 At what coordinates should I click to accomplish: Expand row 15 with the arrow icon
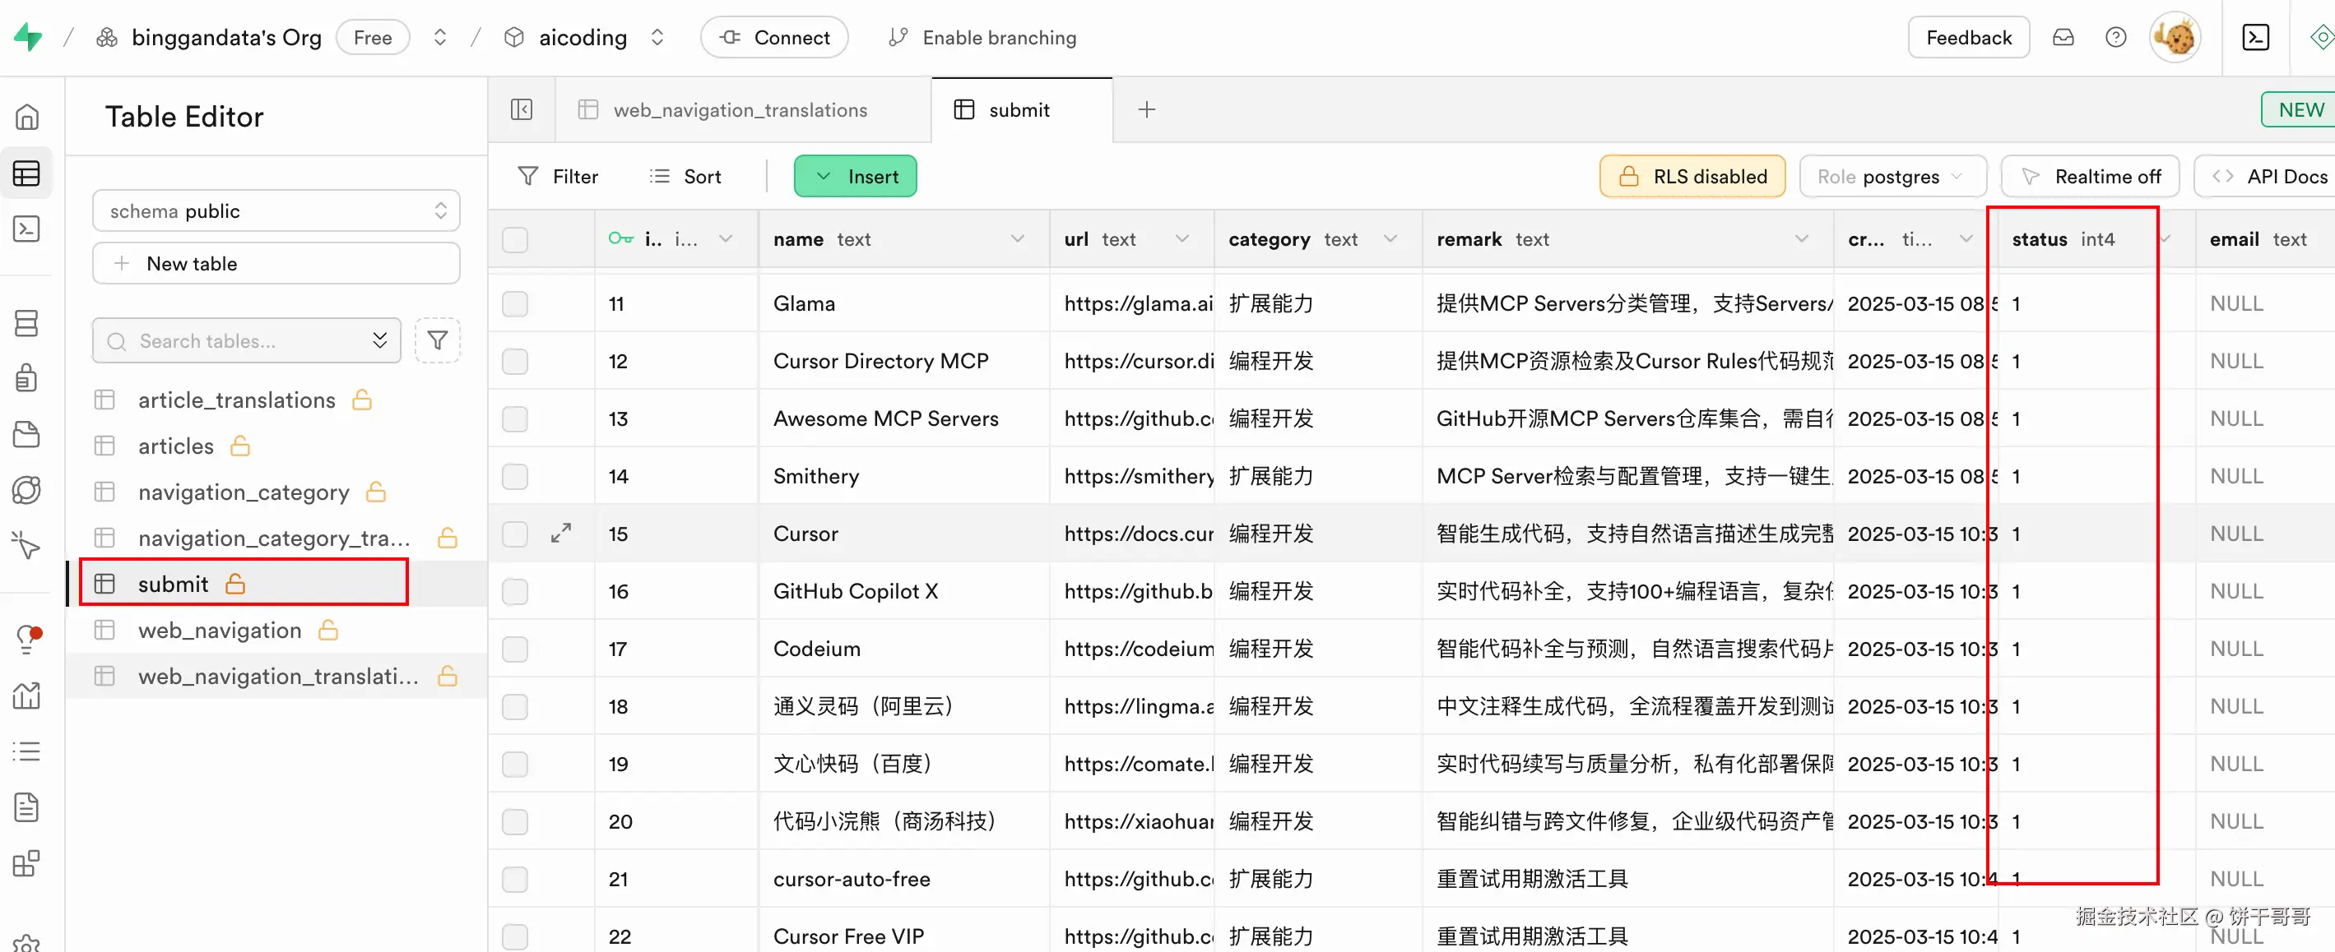(x=561, y=534)
